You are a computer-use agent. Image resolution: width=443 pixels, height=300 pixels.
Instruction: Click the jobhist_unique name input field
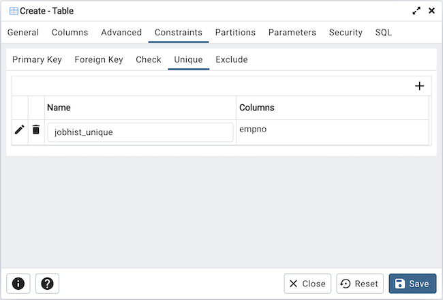tap(140, 132)
